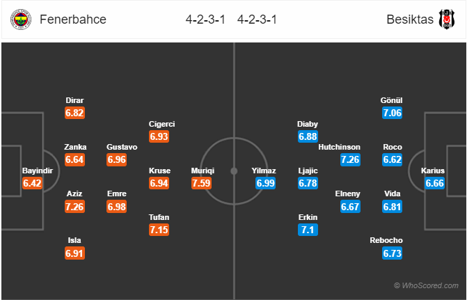The height and width of the screenshot is (300, 467).
Task: Select Muriqi's 7.59 rating badge
Action: click(201, 183)
